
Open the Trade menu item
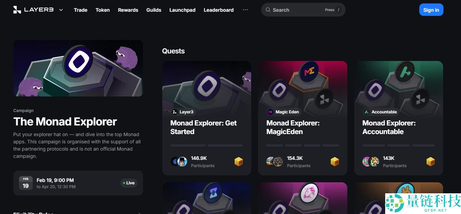pyautogui.click(x=81, y=10)
